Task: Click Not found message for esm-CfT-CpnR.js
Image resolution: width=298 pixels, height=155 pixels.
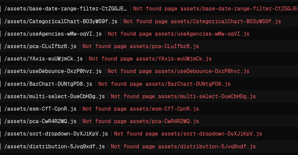Action: pos(141,109)
